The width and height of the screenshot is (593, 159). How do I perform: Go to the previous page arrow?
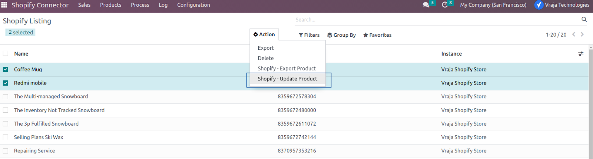[574, 34]
